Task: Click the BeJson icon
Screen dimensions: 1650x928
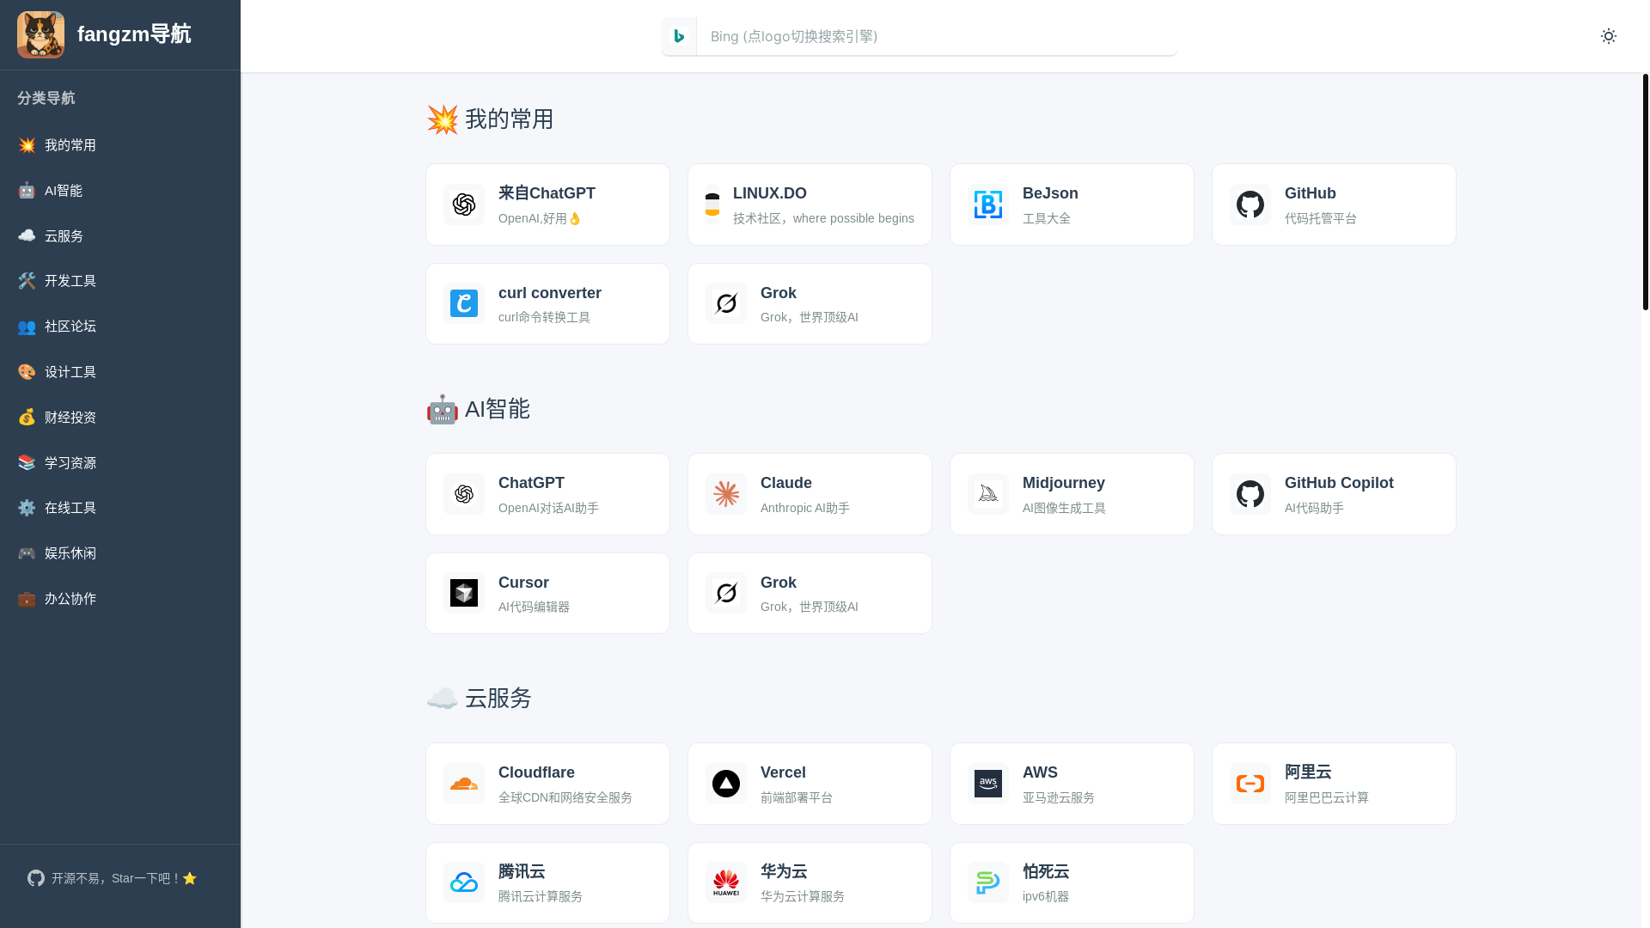Action: pos(988,205)
